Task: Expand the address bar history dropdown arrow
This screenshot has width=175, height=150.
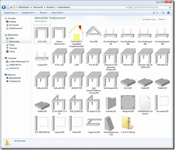Action: (127, 7)
